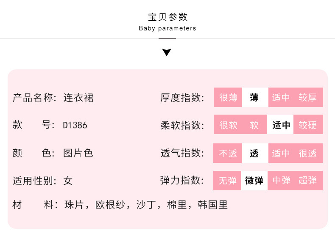Select 适中 in the 厚度指数 row
Viewport: 335px width, 236px height.
click(281, 98)
